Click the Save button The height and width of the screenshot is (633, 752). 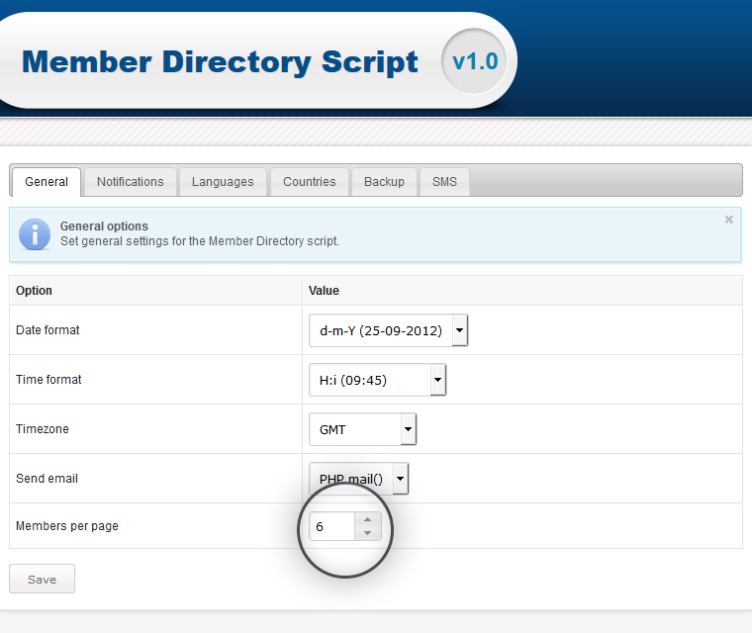(43, 579)
